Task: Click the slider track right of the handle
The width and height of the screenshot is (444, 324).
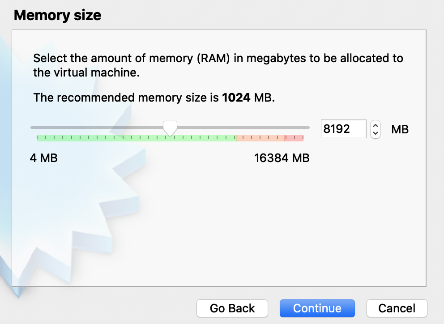Action: (242, 128)
